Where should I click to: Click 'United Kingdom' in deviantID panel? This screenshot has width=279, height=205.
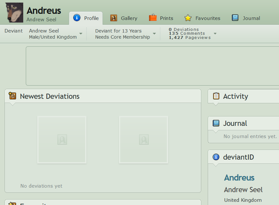pyautogui.click(x=243, y=200)
